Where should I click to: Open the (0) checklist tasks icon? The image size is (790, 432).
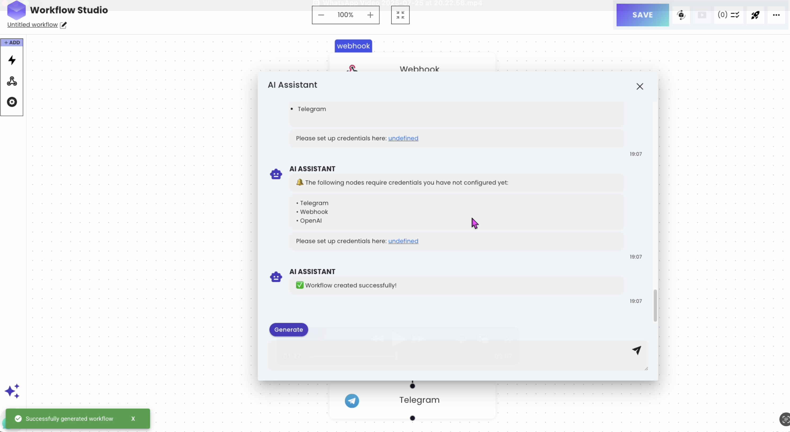coord(729,15)
